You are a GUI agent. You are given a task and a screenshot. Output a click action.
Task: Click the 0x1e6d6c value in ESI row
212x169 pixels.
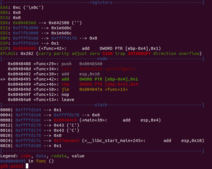pos(62,28)
